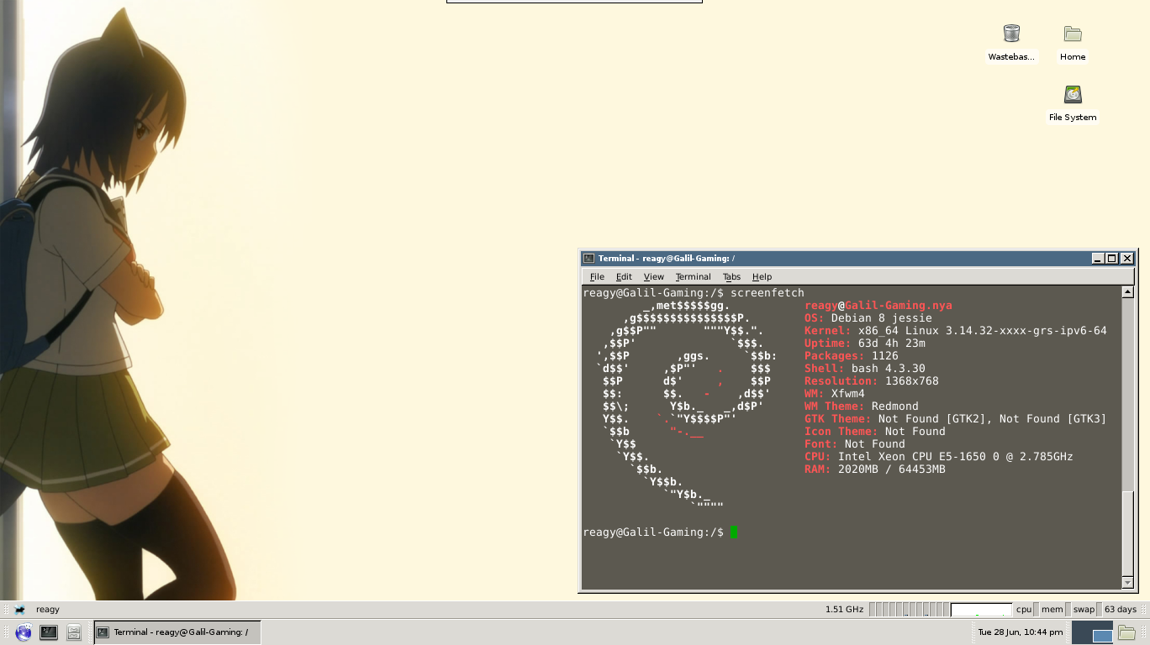Click the OS: Debian 8 jessie line

[868, 318]
